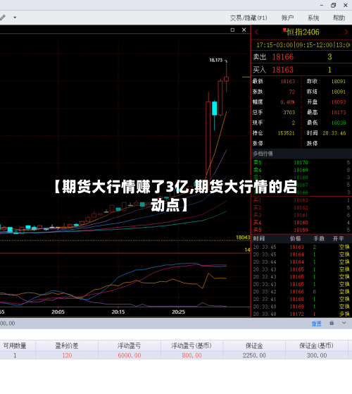352x394 pixels.
Task: Click the 卖出 price 18166
Action: 282,57
